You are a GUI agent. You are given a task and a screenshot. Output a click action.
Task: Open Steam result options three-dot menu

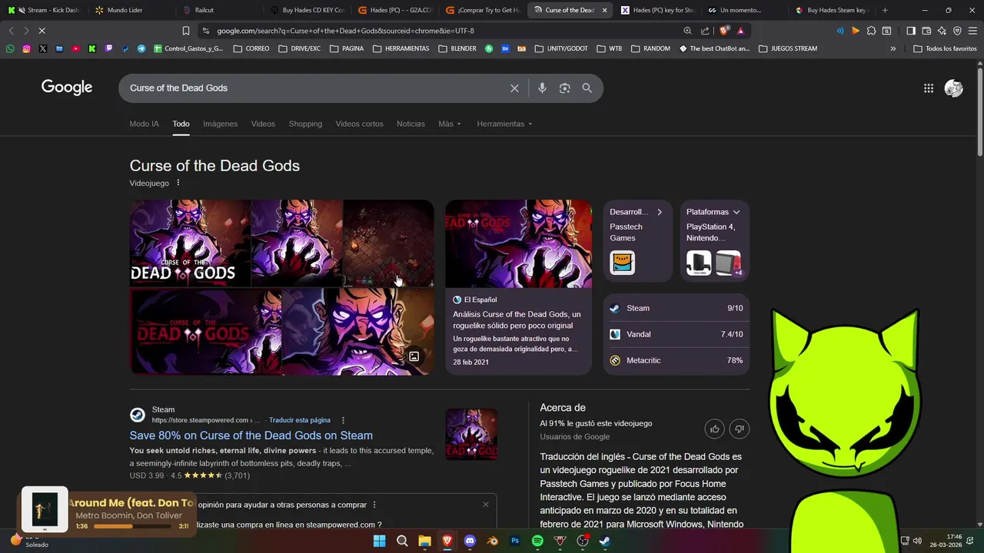343,420
